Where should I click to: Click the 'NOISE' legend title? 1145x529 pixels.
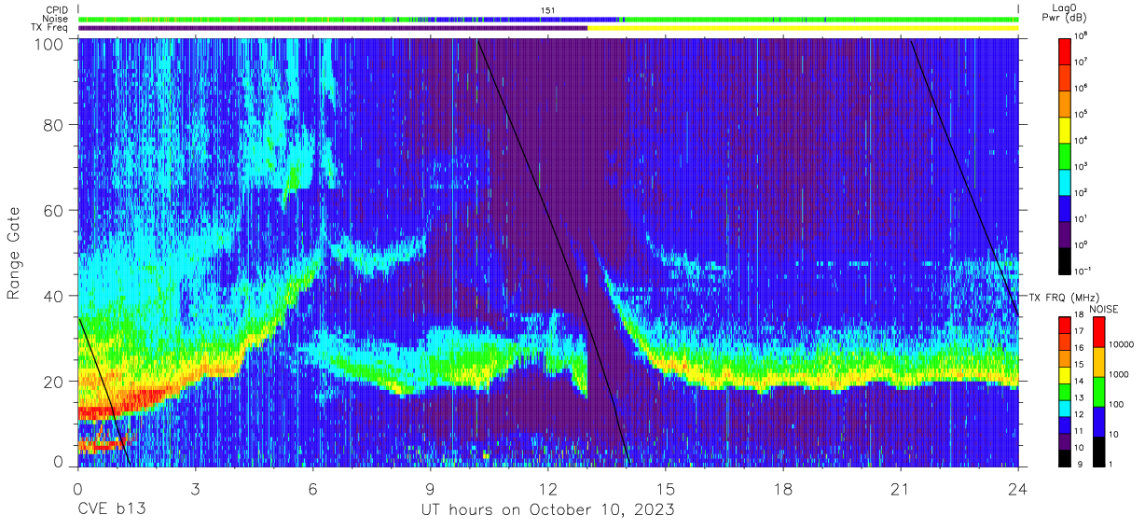tap(1104, 308)
